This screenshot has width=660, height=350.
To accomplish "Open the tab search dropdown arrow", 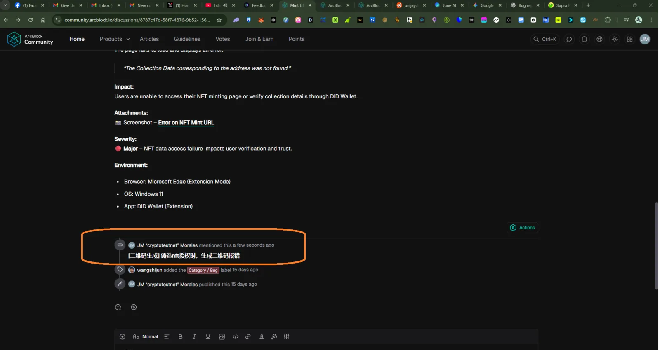I will (x=5, y=5).
